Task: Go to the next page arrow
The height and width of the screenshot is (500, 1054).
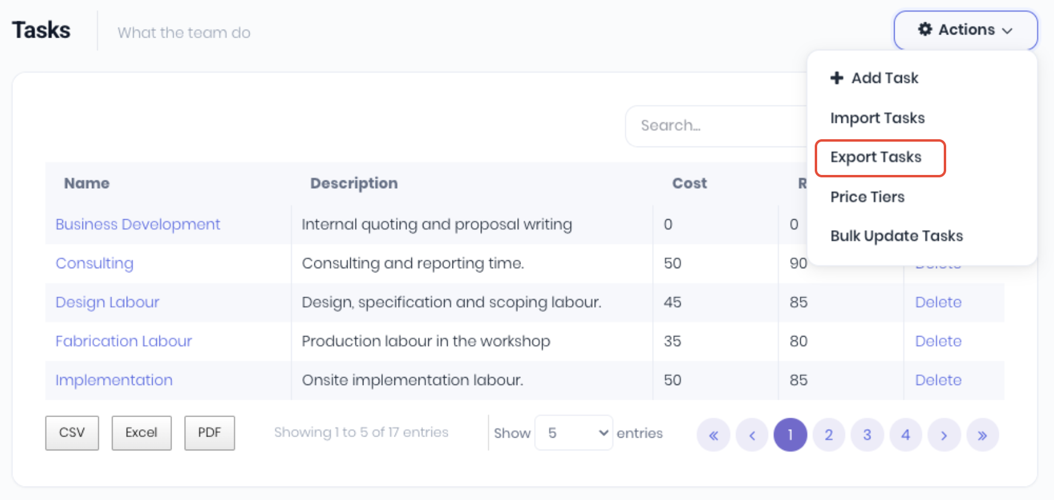Action: click(944, 435)
